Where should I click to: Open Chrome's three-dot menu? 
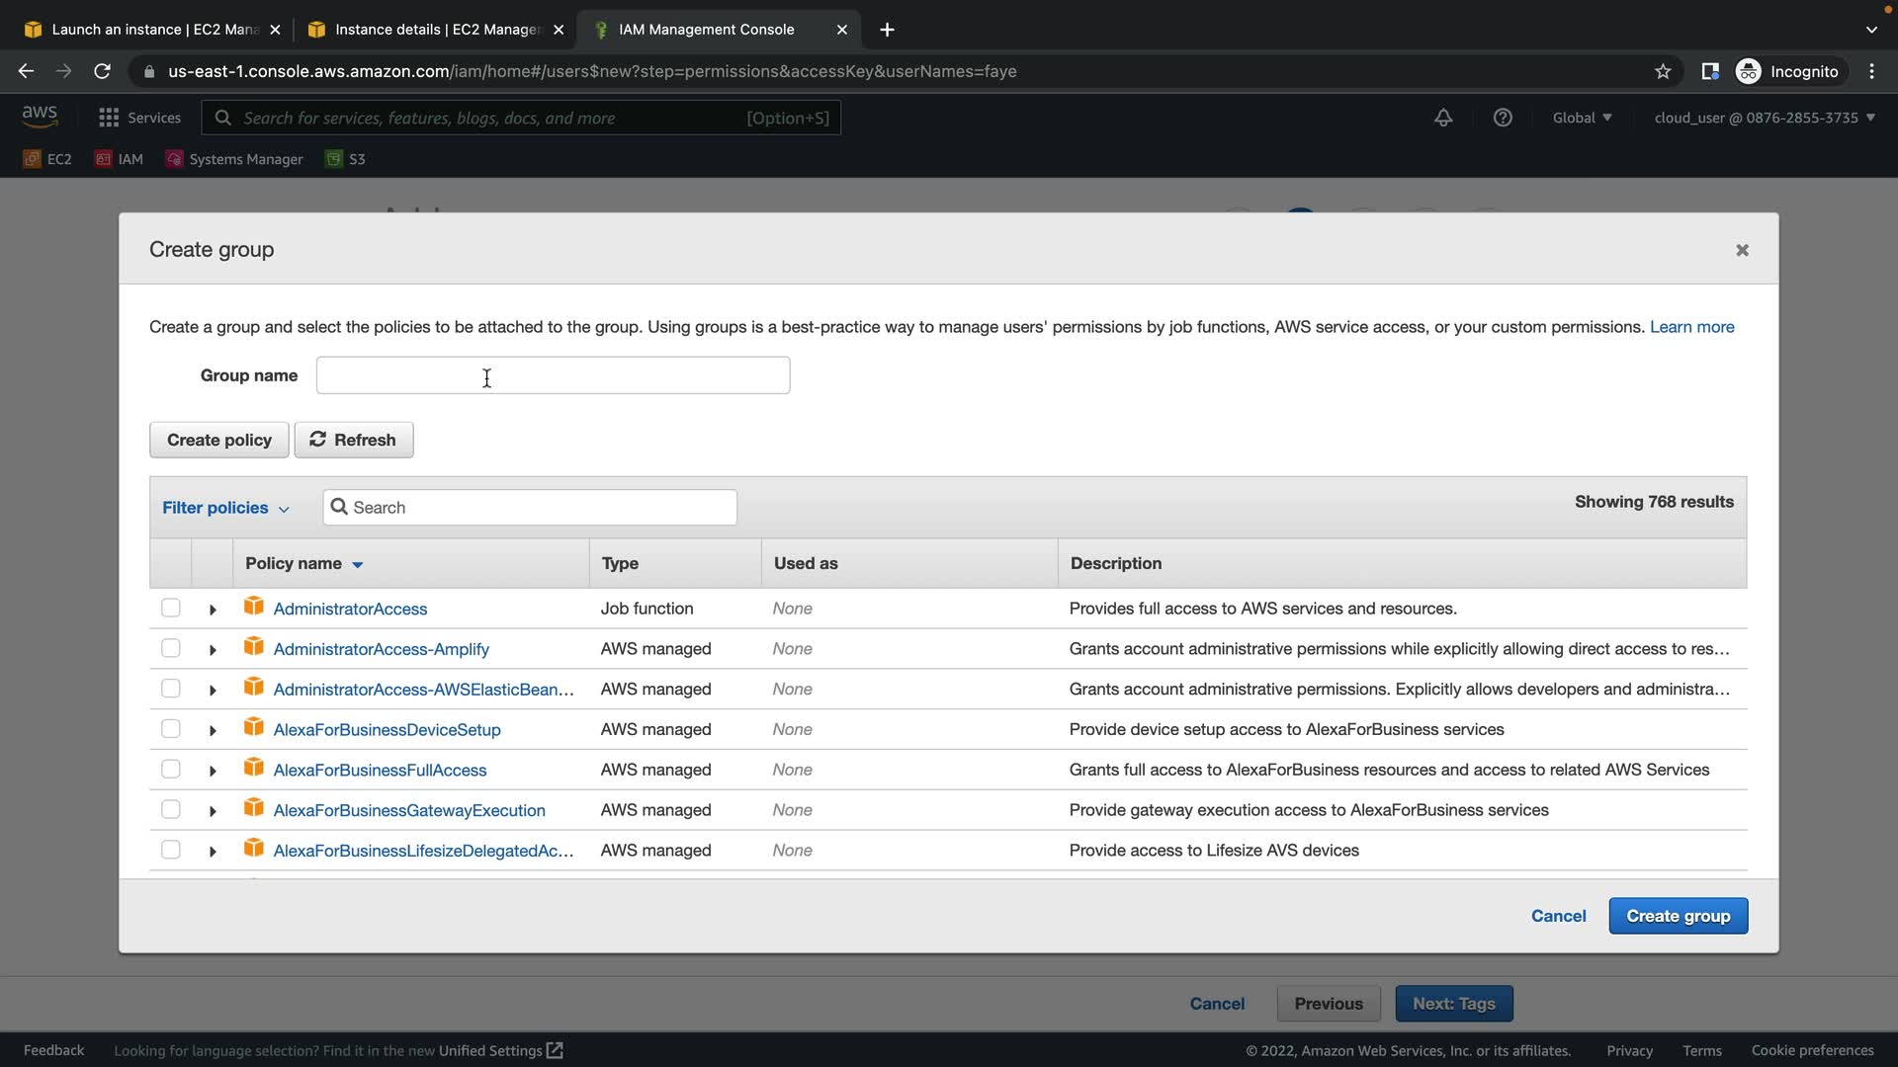click(x=1871, y=71)
